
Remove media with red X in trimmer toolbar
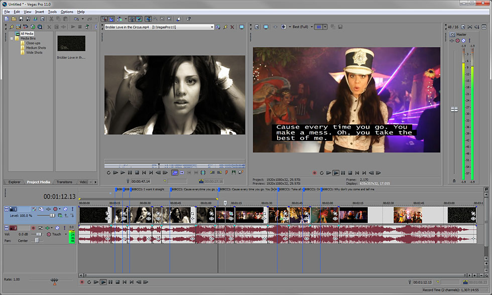pos(232,27)
